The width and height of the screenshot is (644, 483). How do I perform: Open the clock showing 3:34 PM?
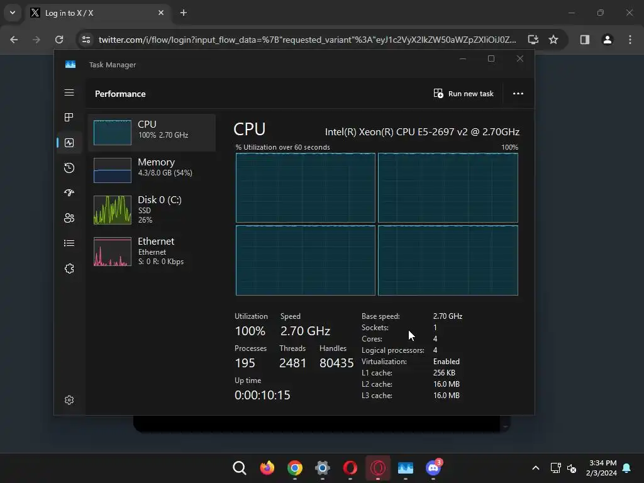601,468
